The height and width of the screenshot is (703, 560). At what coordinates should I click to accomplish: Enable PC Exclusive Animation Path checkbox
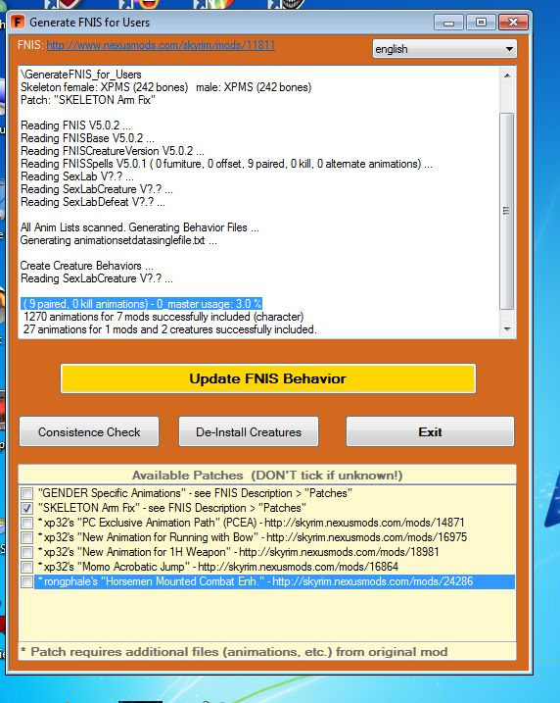(26, 524)
